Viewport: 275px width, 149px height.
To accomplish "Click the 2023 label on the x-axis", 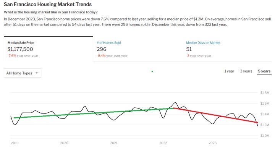I will (x=213, y=143).
